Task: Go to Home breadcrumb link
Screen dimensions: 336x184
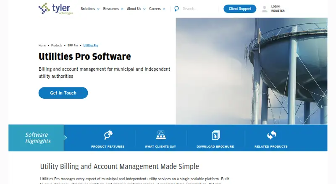Action: 42,46
